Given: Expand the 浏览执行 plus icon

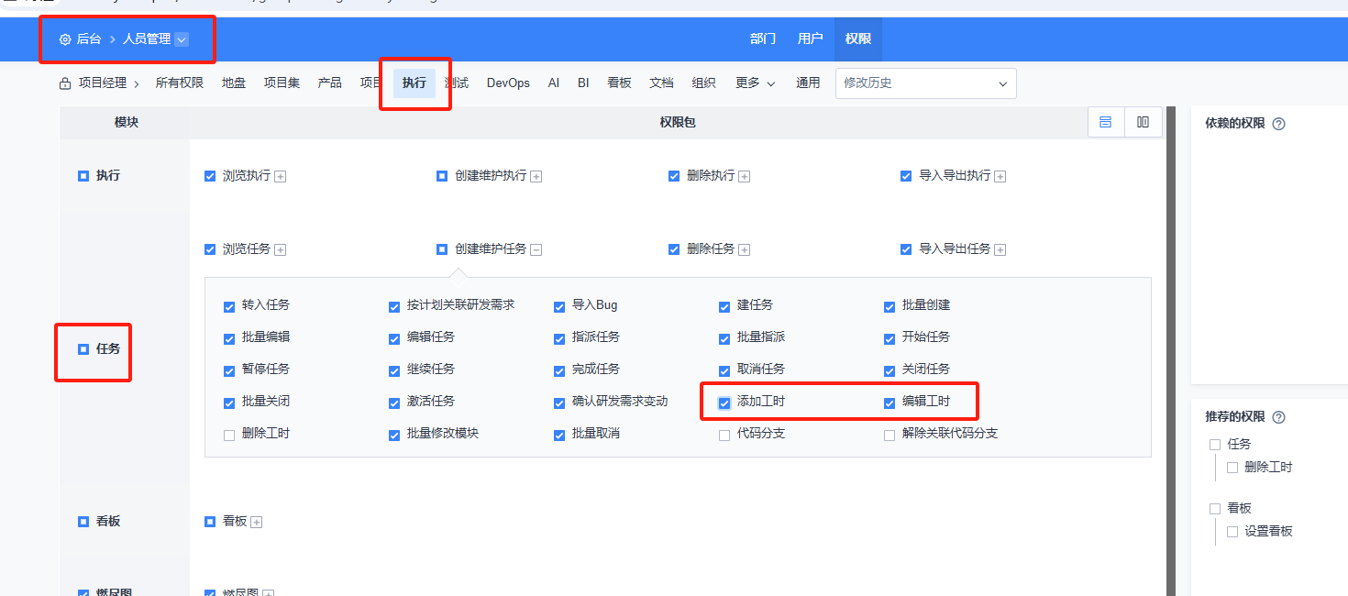Looking at the screenshot, I should coord(281,176).
